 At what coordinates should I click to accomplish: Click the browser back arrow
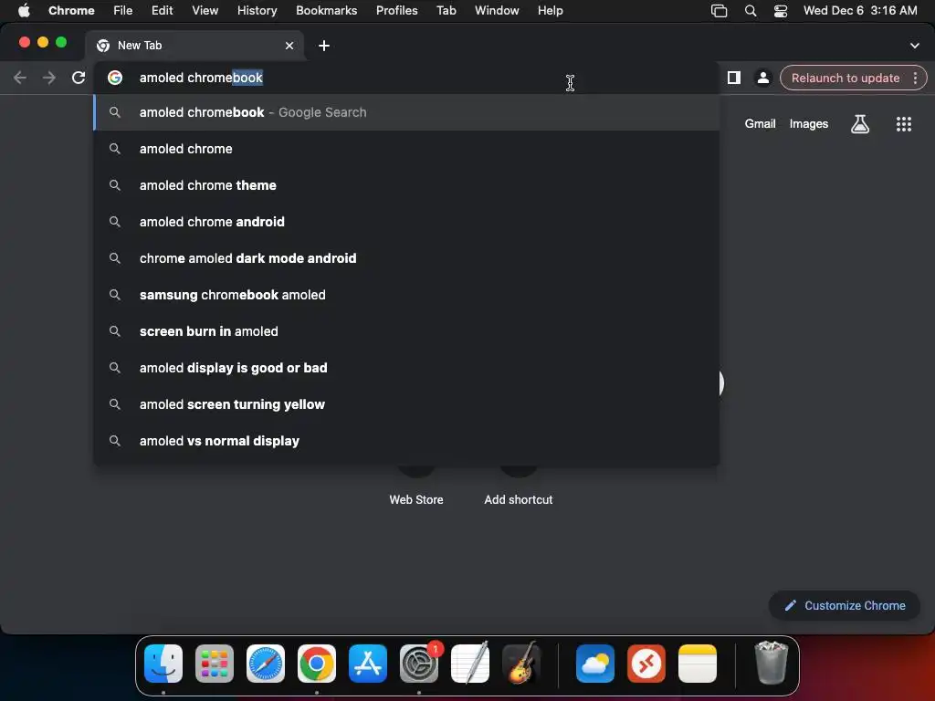point(20,78)
